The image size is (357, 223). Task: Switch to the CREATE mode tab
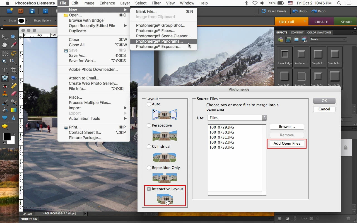[x=321, y=22]
